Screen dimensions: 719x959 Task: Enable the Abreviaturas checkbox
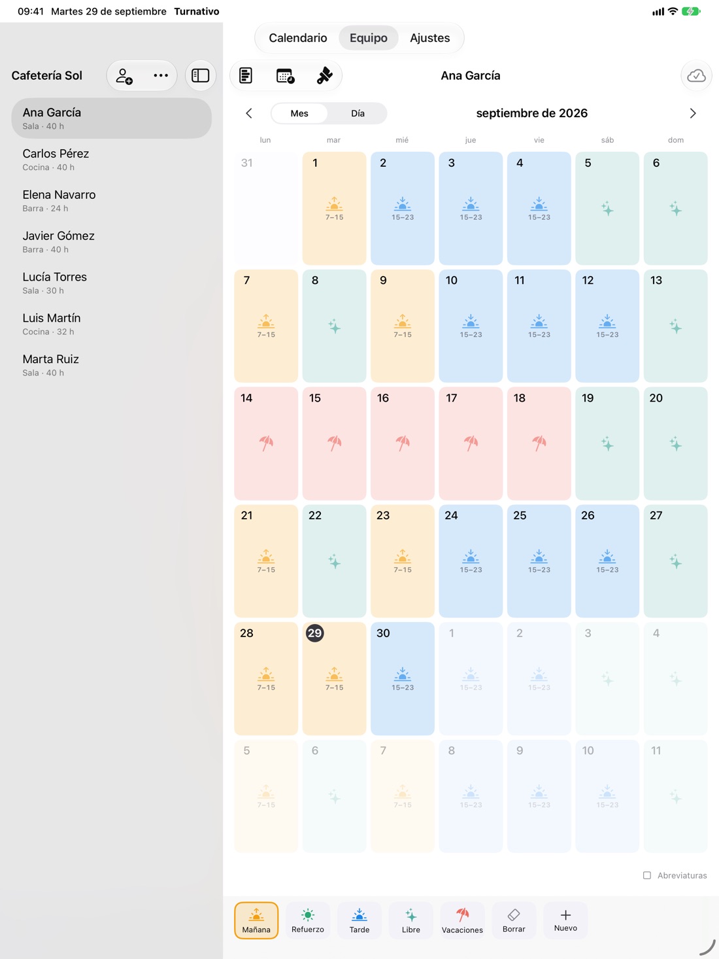[647, 875]
